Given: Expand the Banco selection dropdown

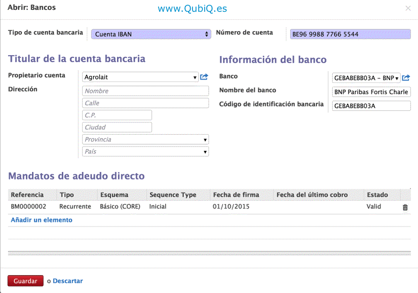Looking at the screenshot, I should [x=366, y=78].
